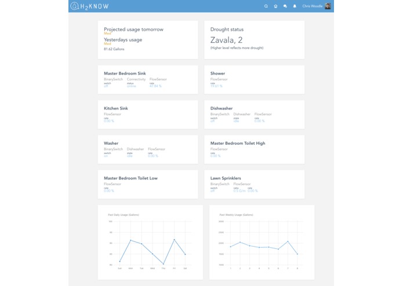Screen dimensions: 403x286
Task: Click Master Bedroom Sink FlowSensor label
Action: (x=158, y=79)
